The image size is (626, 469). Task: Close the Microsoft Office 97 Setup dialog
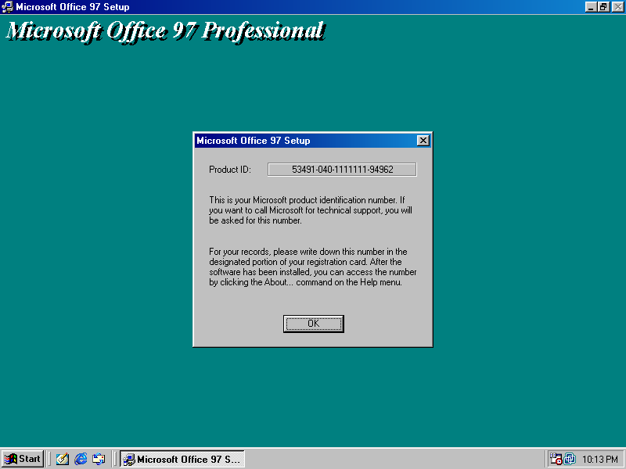coord(423,141)
